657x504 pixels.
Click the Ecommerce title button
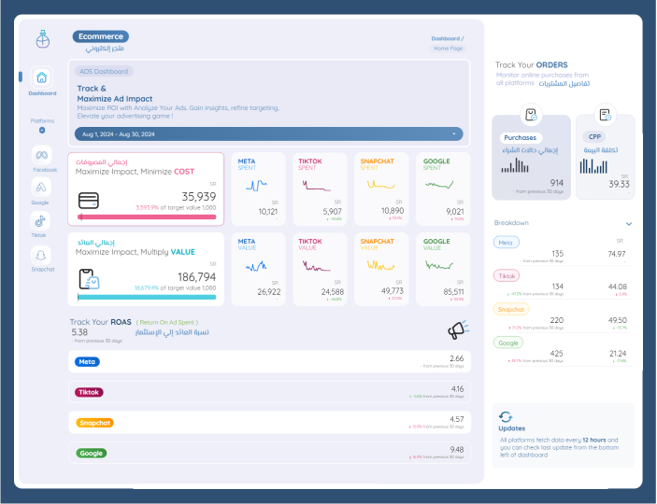pyautogui.click(x=101, y=37)
